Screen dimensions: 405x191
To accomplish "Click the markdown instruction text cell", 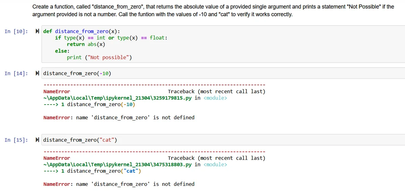I will (213, 10).
